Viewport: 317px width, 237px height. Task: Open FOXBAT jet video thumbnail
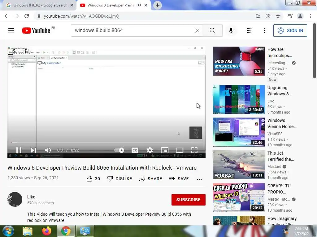tap(239, 165)
